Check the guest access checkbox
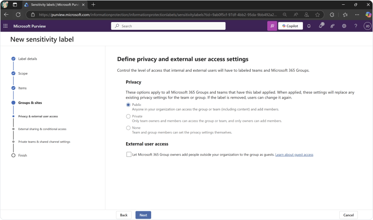Viewport: 373px width, 220px height. pos(129,154)
